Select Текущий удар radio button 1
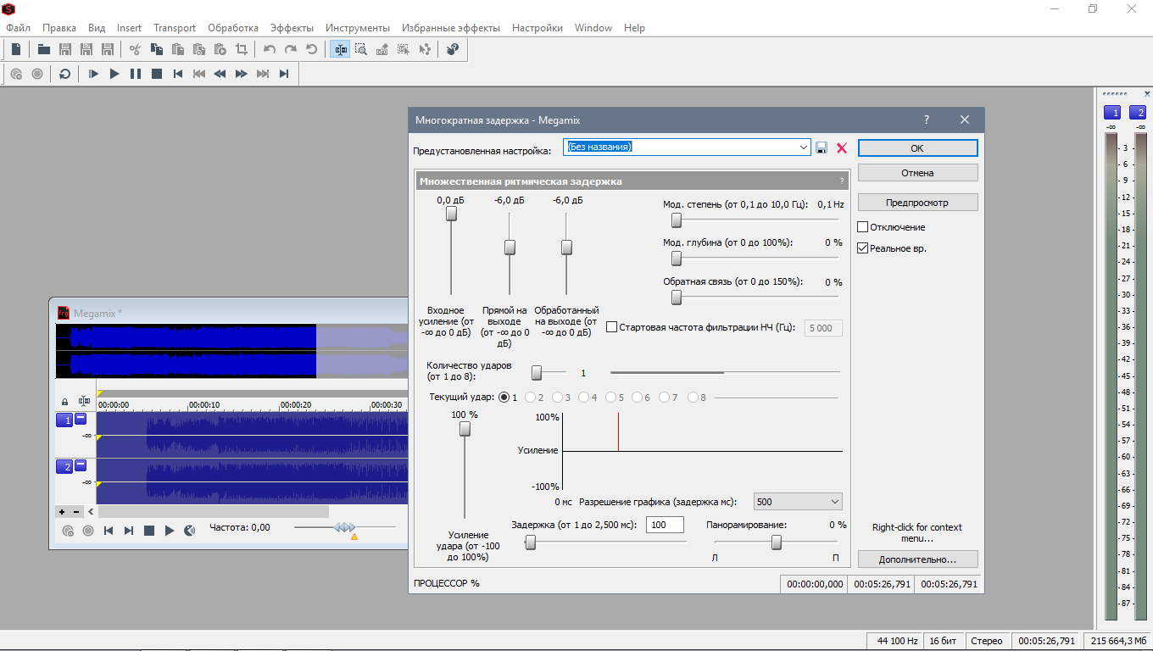The width and height of the screenshot is (1153, 651). tap(504, 397)
